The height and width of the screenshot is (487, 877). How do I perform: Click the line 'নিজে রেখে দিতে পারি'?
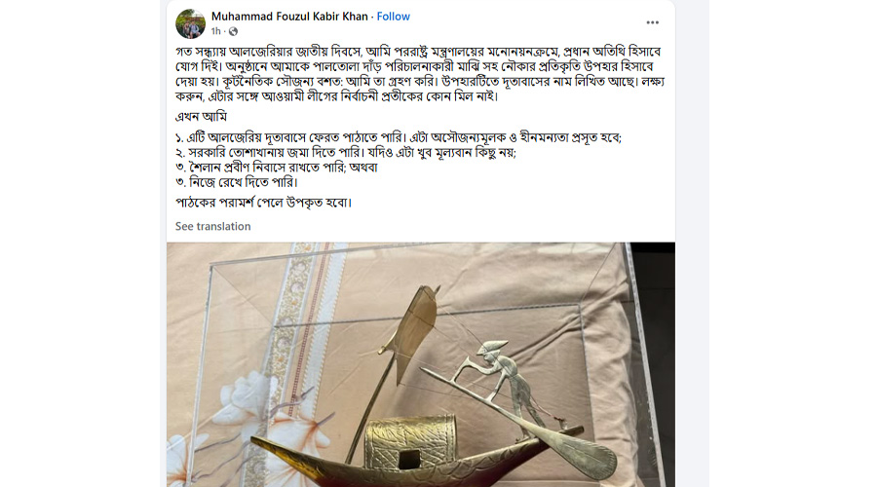237,182
